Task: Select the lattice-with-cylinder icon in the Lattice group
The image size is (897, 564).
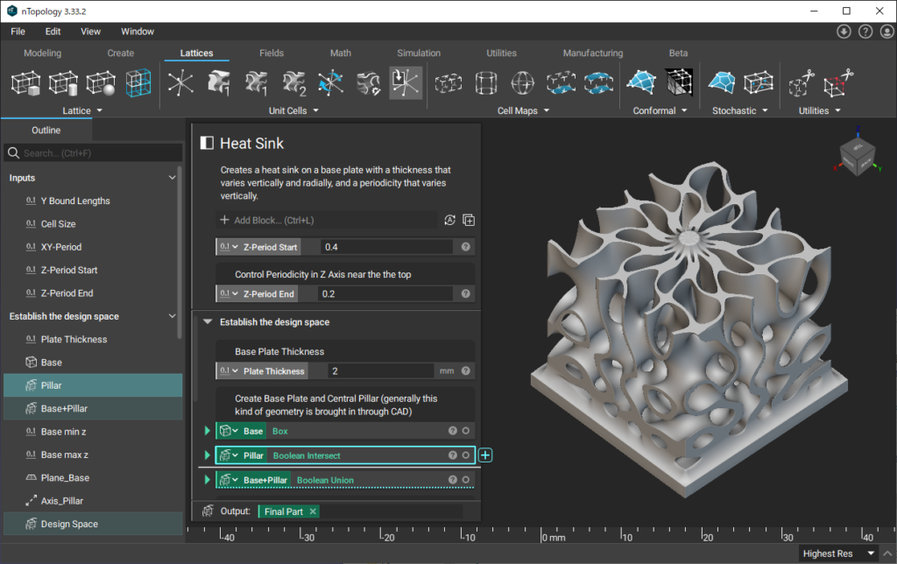Action: [x=63, y=83]
